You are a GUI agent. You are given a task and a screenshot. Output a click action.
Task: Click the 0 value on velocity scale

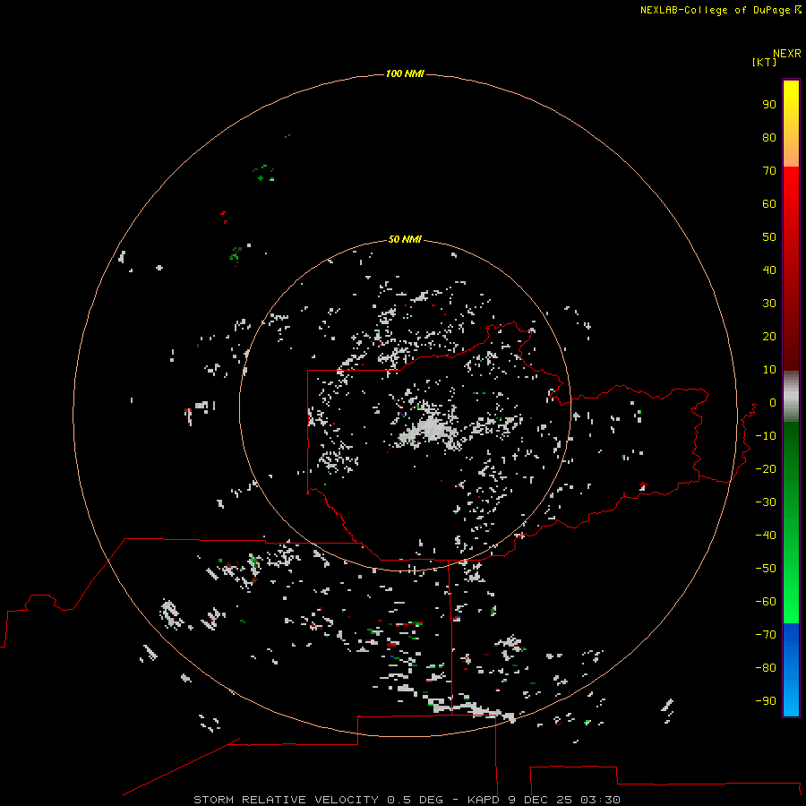pyautogui.click(x=773, y=403)
